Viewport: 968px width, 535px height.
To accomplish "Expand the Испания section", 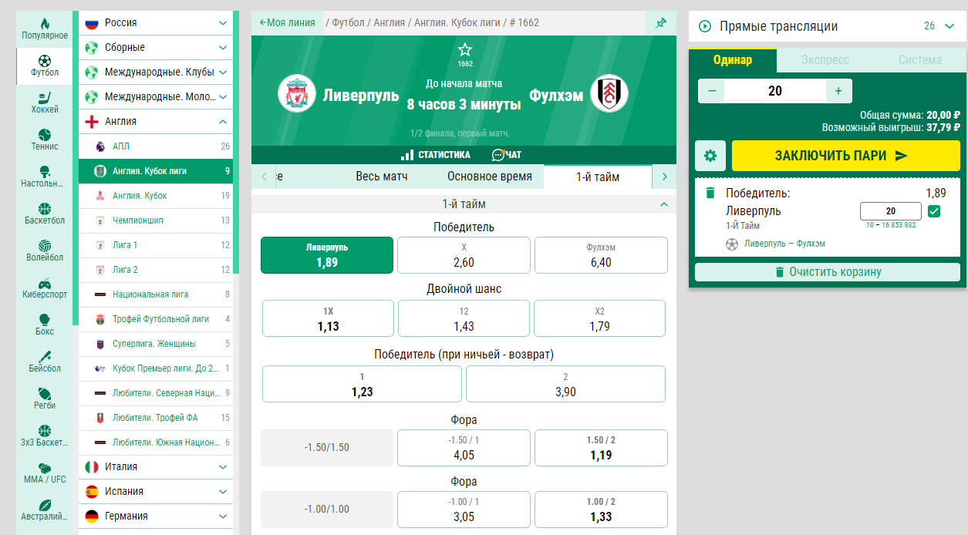I will pyautogui.click(x=156, y=492).
